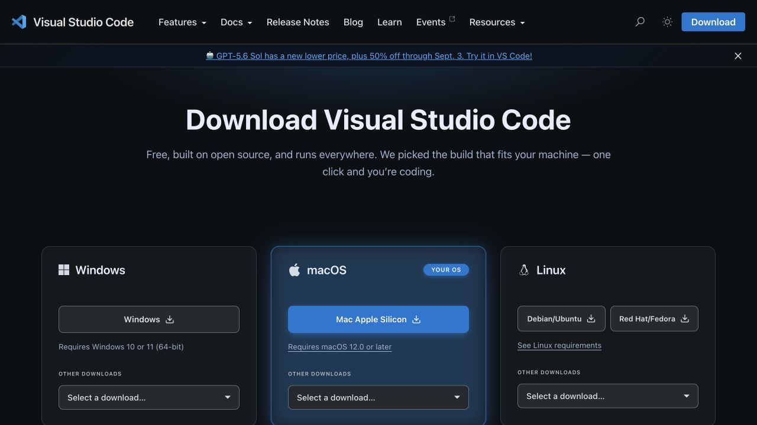Open Windows 'Select a download...' dropdown
Viewport: 757px width, 425px height.
pos(149,397)
